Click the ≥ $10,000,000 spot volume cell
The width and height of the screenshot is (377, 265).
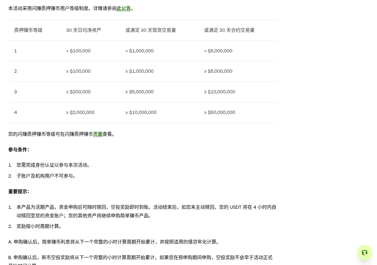pos(141,112)
